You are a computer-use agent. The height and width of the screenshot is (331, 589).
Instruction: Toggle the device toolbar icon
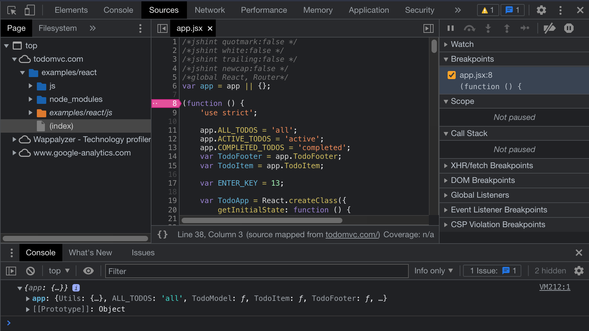(29, 10)
